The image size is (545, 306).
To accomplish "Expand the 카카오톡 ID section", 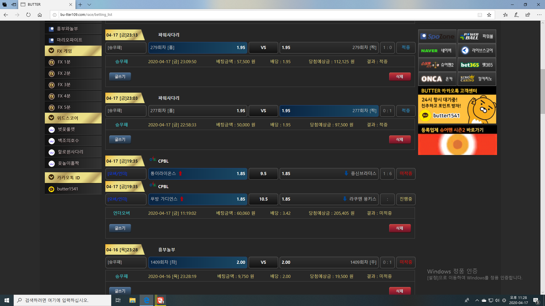I will [x=73, y=178].
